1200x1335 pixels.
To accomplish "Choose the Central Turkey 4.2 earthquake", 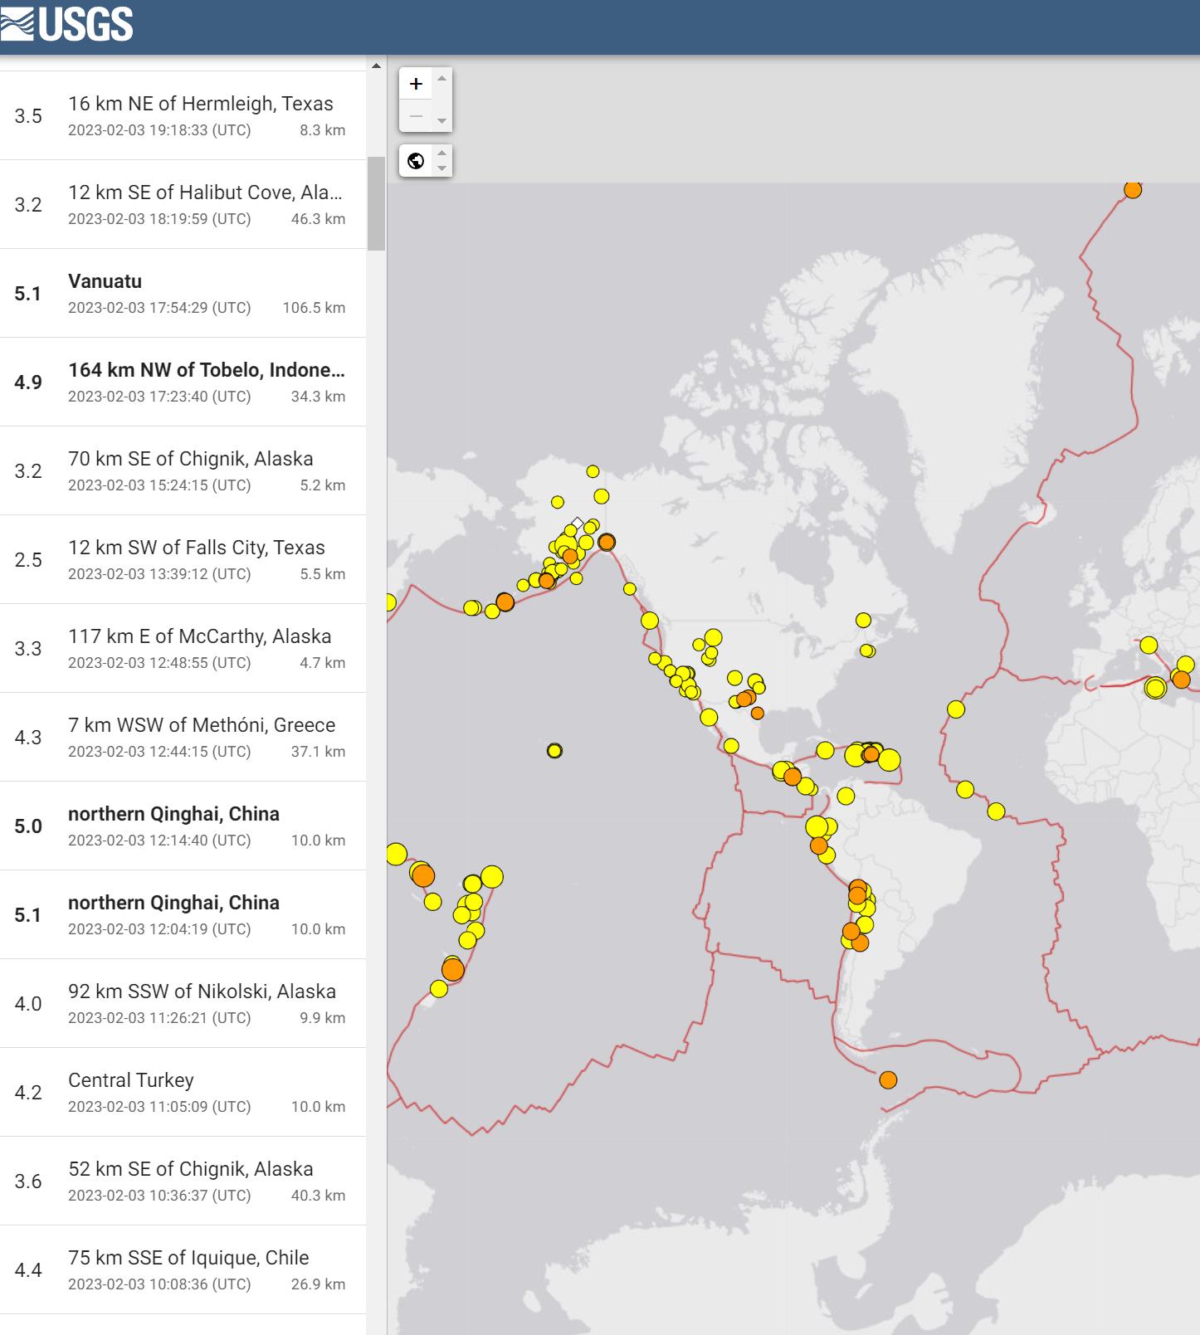I will coord(183,1093).
